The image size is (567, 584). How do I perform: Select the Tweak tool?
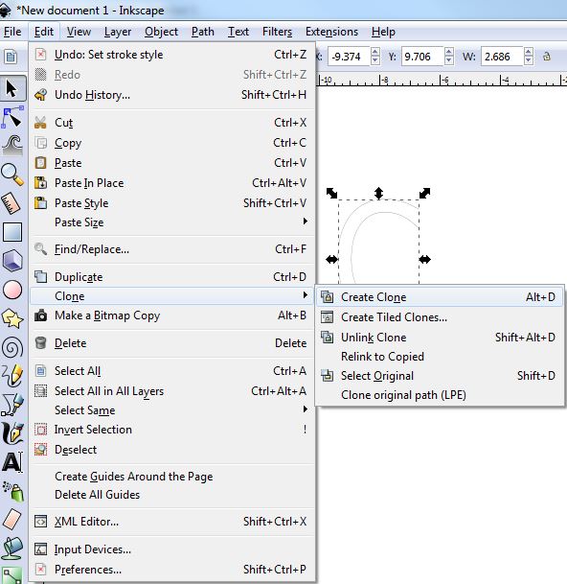12,145
